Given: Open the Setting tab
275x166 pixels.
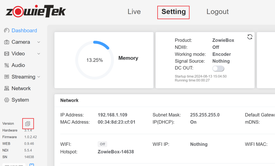Looking at the screenshot, I should click(x=173, y=12).
